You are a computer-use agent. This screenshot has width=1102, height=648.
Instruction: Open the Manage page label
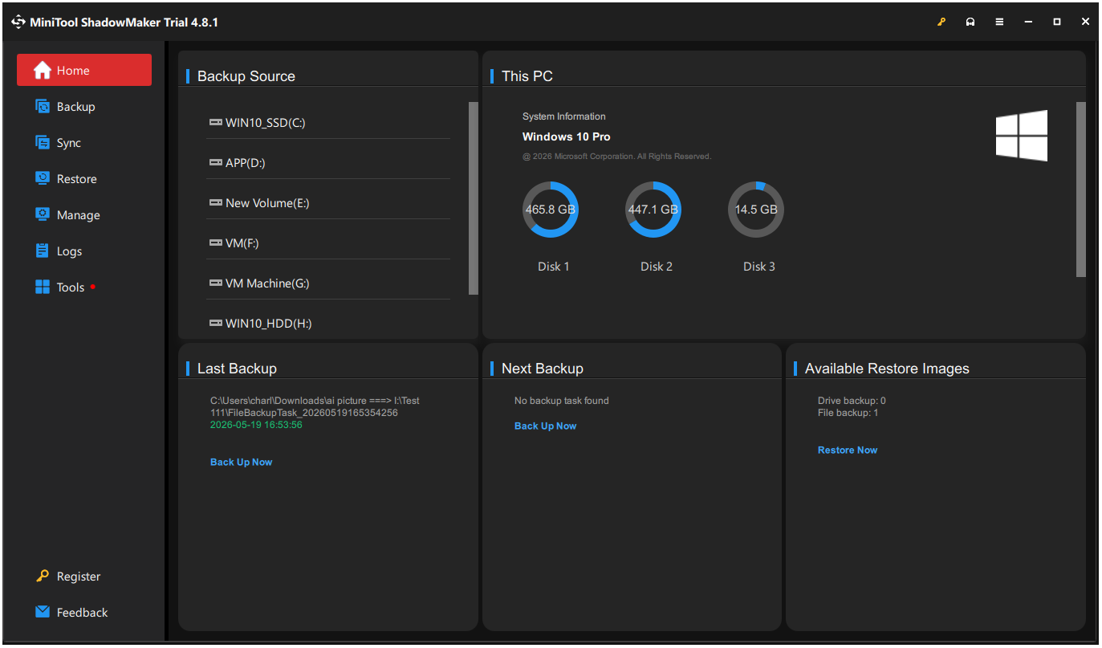pyautogui.click(x=79, y=215)
